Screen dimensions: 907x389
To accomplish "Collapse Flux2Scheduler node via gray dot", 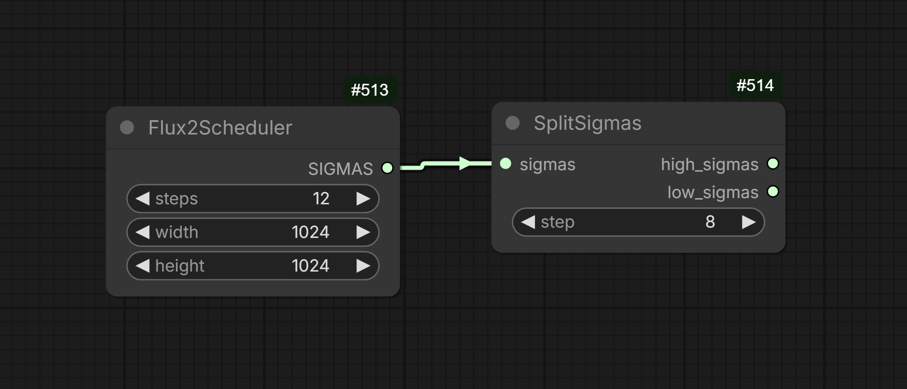I will tap(127, 128).
